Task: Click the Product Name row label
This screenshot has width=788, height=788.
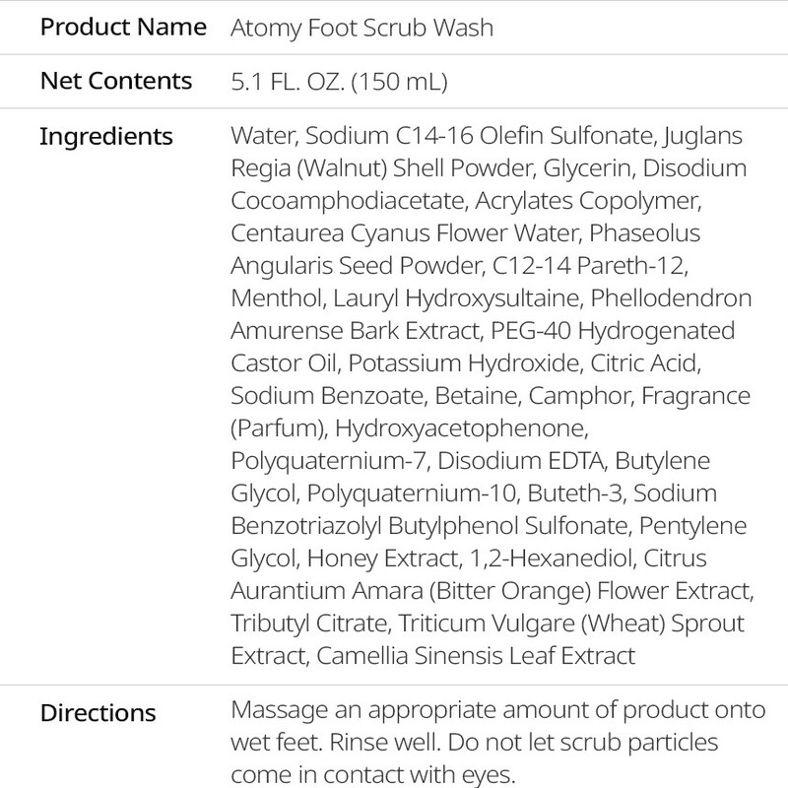Action: pos(123,25)
